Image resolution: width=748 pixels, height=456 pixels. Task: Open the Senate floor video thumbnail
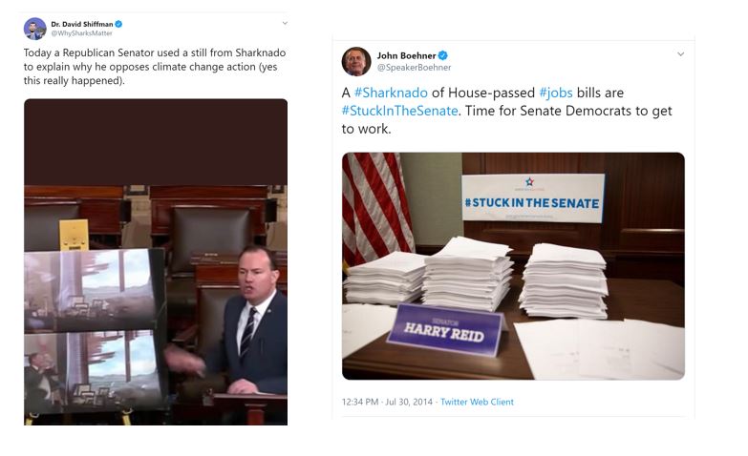click(156, 262)
